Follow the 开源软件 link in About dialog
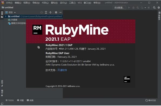The image size is (161, 106). (62, 70)
